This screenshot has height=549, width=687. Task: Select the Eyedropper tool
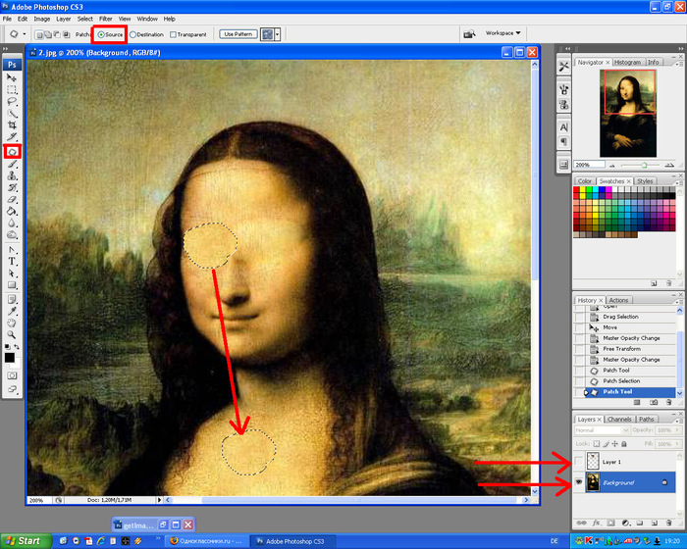(x=12, y=312)
